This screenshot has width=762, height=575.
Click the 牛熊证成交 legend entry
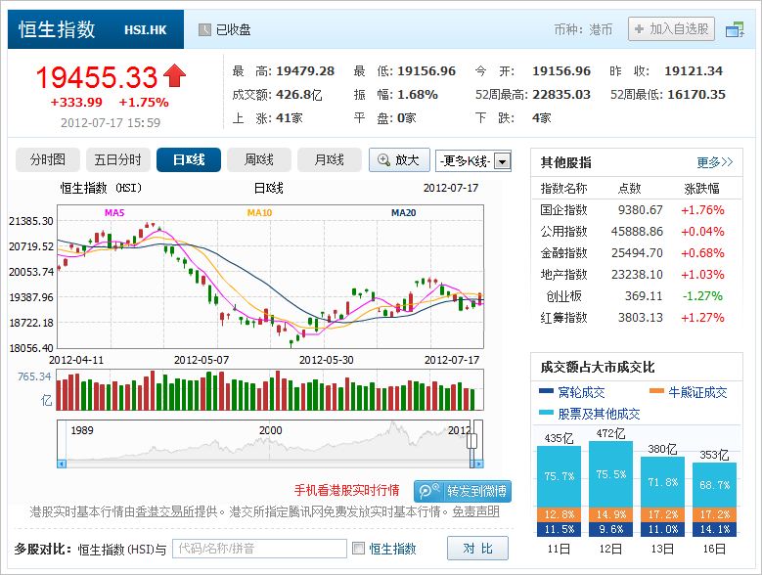688,392
